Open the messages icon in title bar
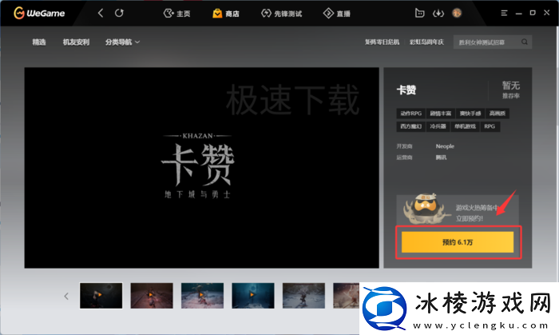Image resolution: width=559 pixels, height=335 pixels. tap(419, 14)
